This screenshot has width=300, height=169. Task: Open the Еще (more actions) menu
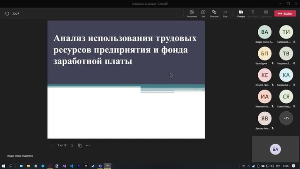click(225, 14)
